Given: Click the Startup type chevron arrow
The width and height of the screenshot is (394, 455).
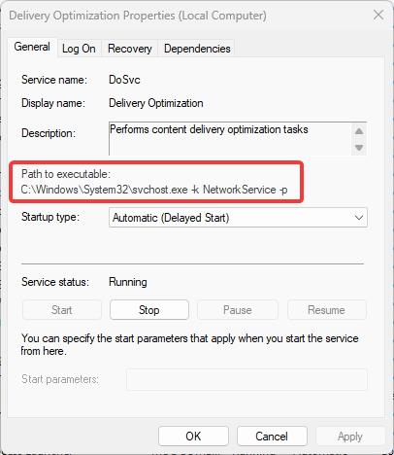Looking at the screenshot, I should [x=358, y=218].
